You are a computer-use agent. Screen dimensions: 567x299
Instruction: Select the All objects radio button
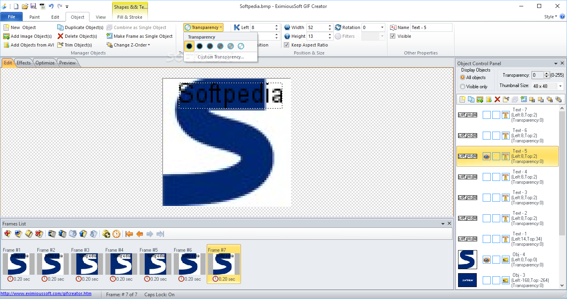[x=462, y=78]
